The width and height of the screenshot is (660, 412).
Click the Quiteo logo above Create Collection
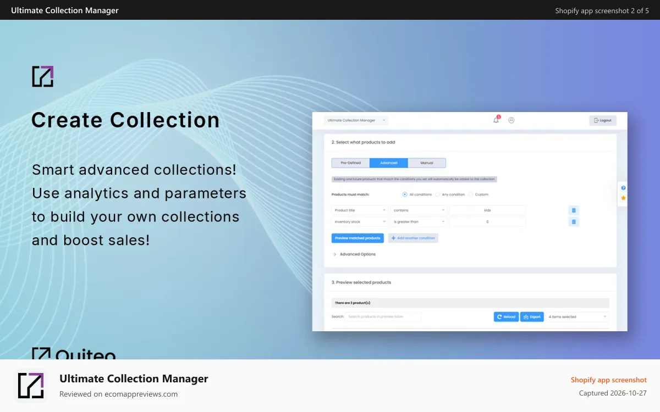click(x=43, y=76)
